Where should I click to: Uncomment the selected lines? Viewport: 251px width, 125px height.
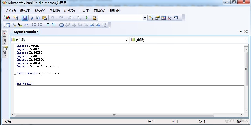pos(54,25)
